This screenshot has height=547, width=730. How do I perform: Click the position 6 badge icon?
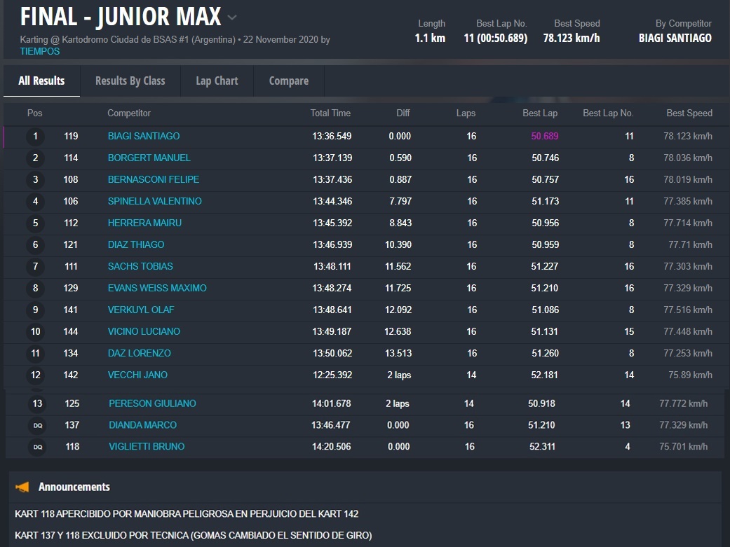pos(35,245)
